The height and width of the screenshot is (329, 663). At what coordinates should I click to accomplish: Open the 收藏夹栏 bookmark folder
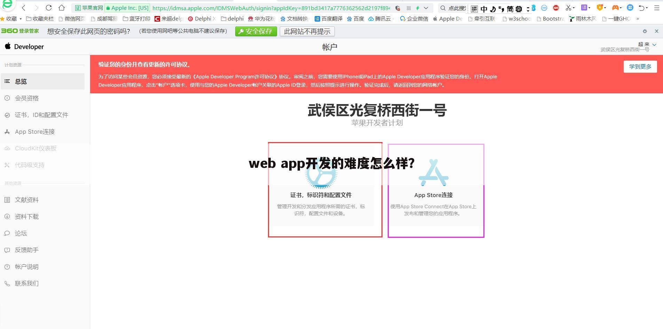point(40,19)
